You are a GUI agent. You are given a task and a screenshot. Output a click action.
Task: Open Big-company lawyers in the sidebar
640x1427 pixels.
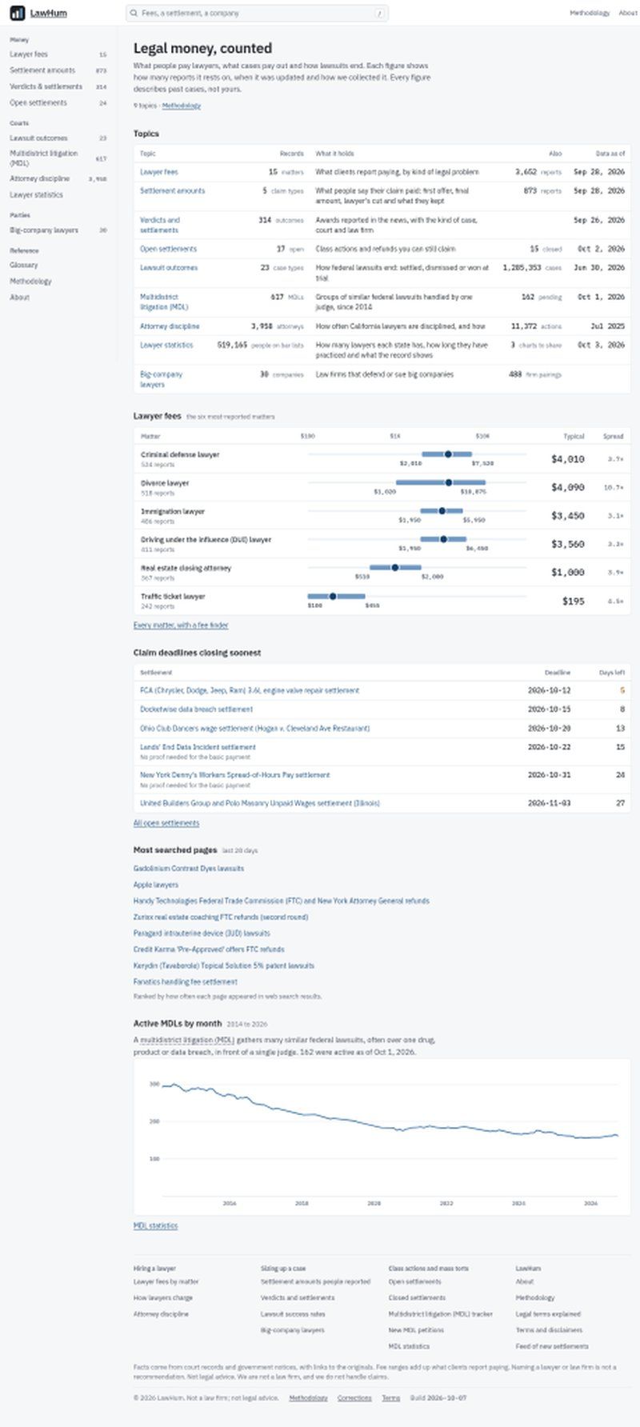(x=44, y=230)
